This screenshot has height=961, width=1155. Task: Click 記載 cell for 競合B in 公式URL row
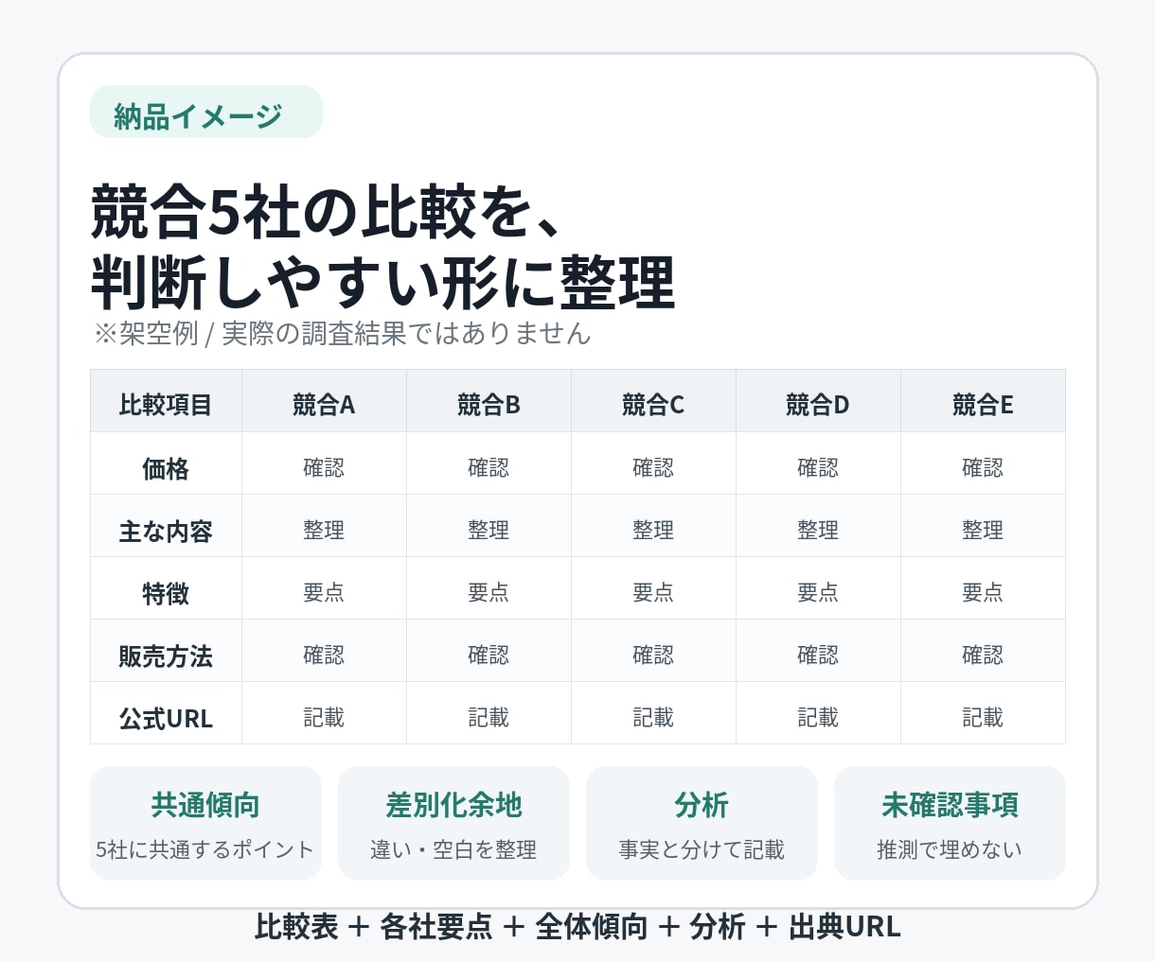pyautogui.click(x=489, y=713)
